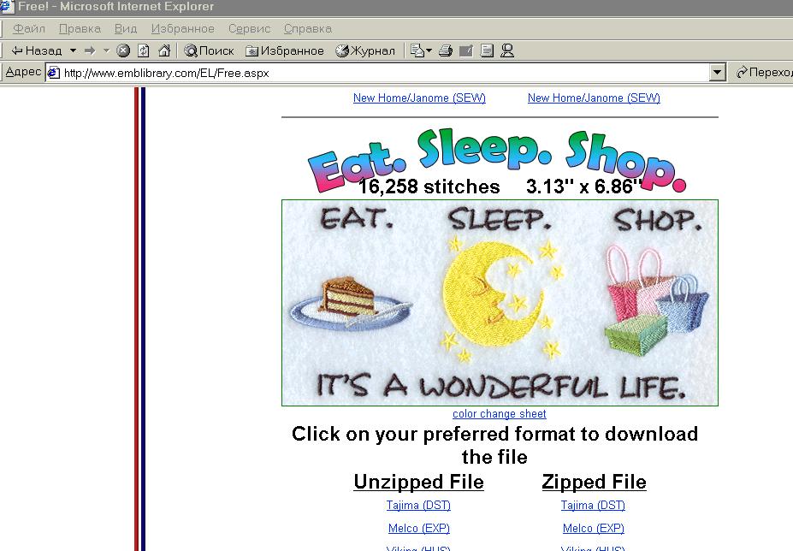Open left New Home/Janome (SEW) link

pos(419,98)
